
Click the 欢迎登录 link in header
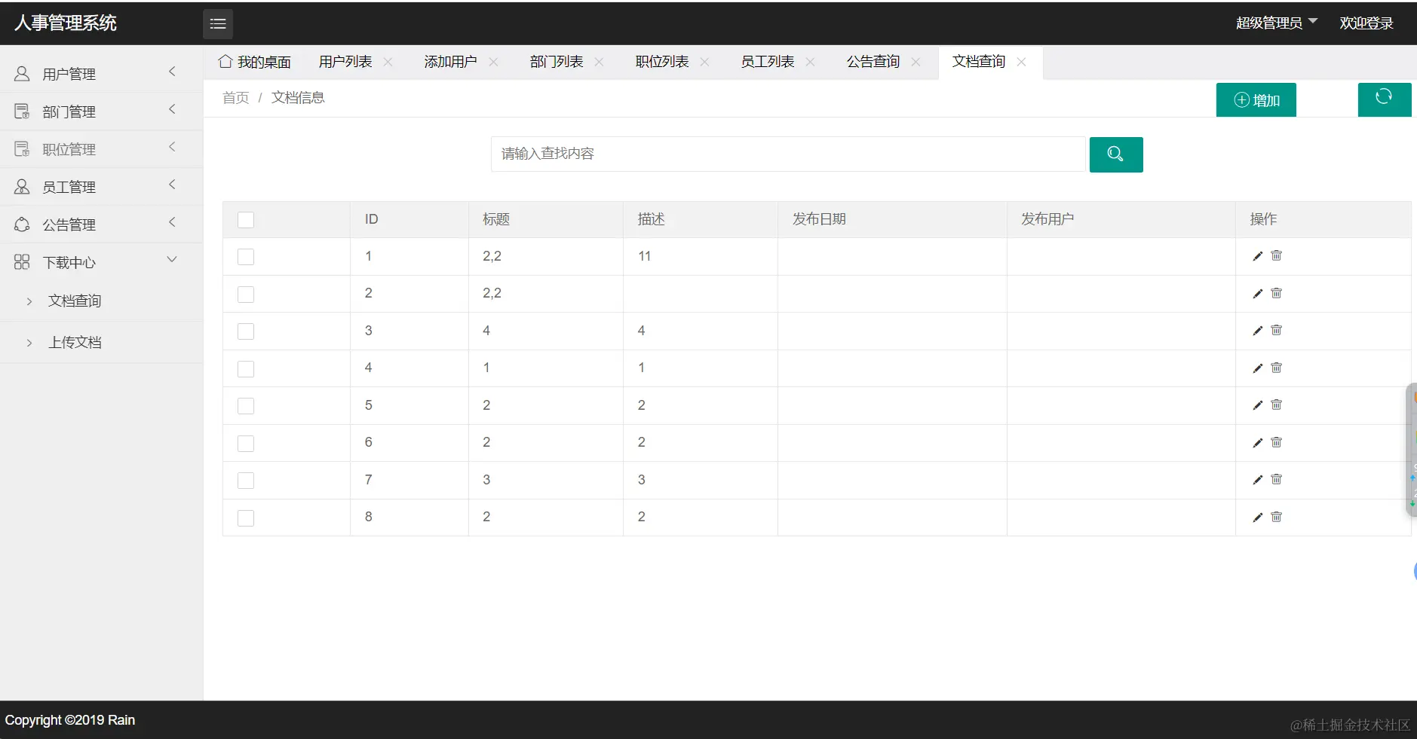pos(1366,23)
